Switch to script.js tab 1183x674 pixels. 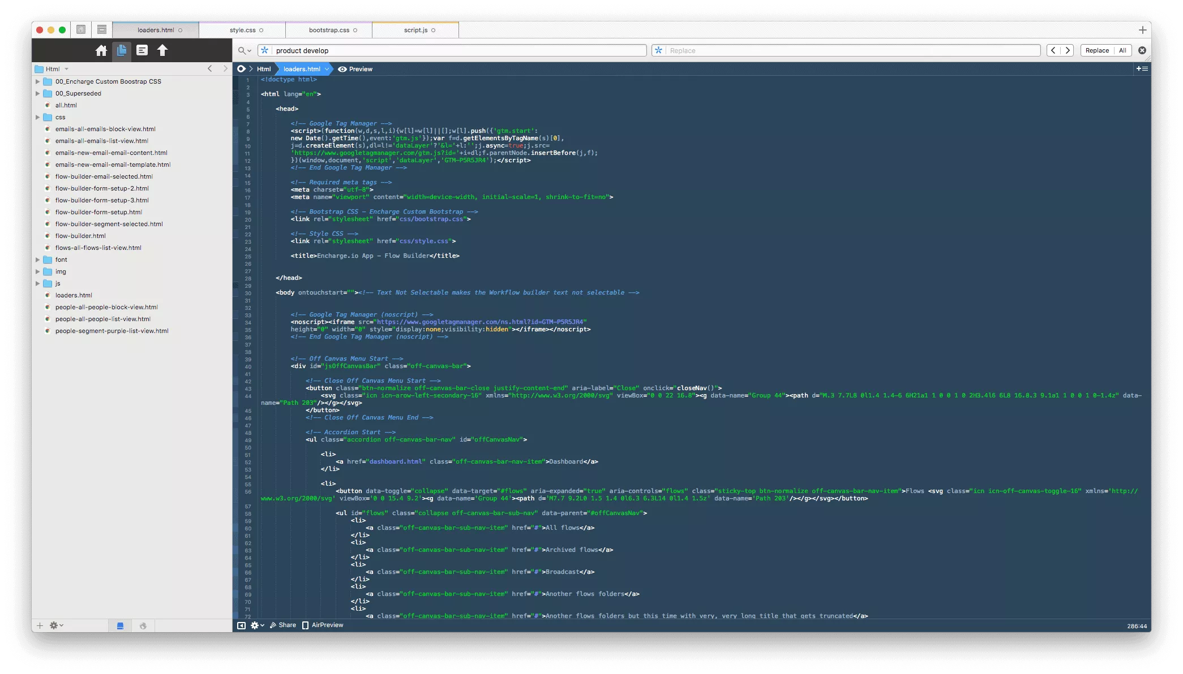[x=415, y=30]
